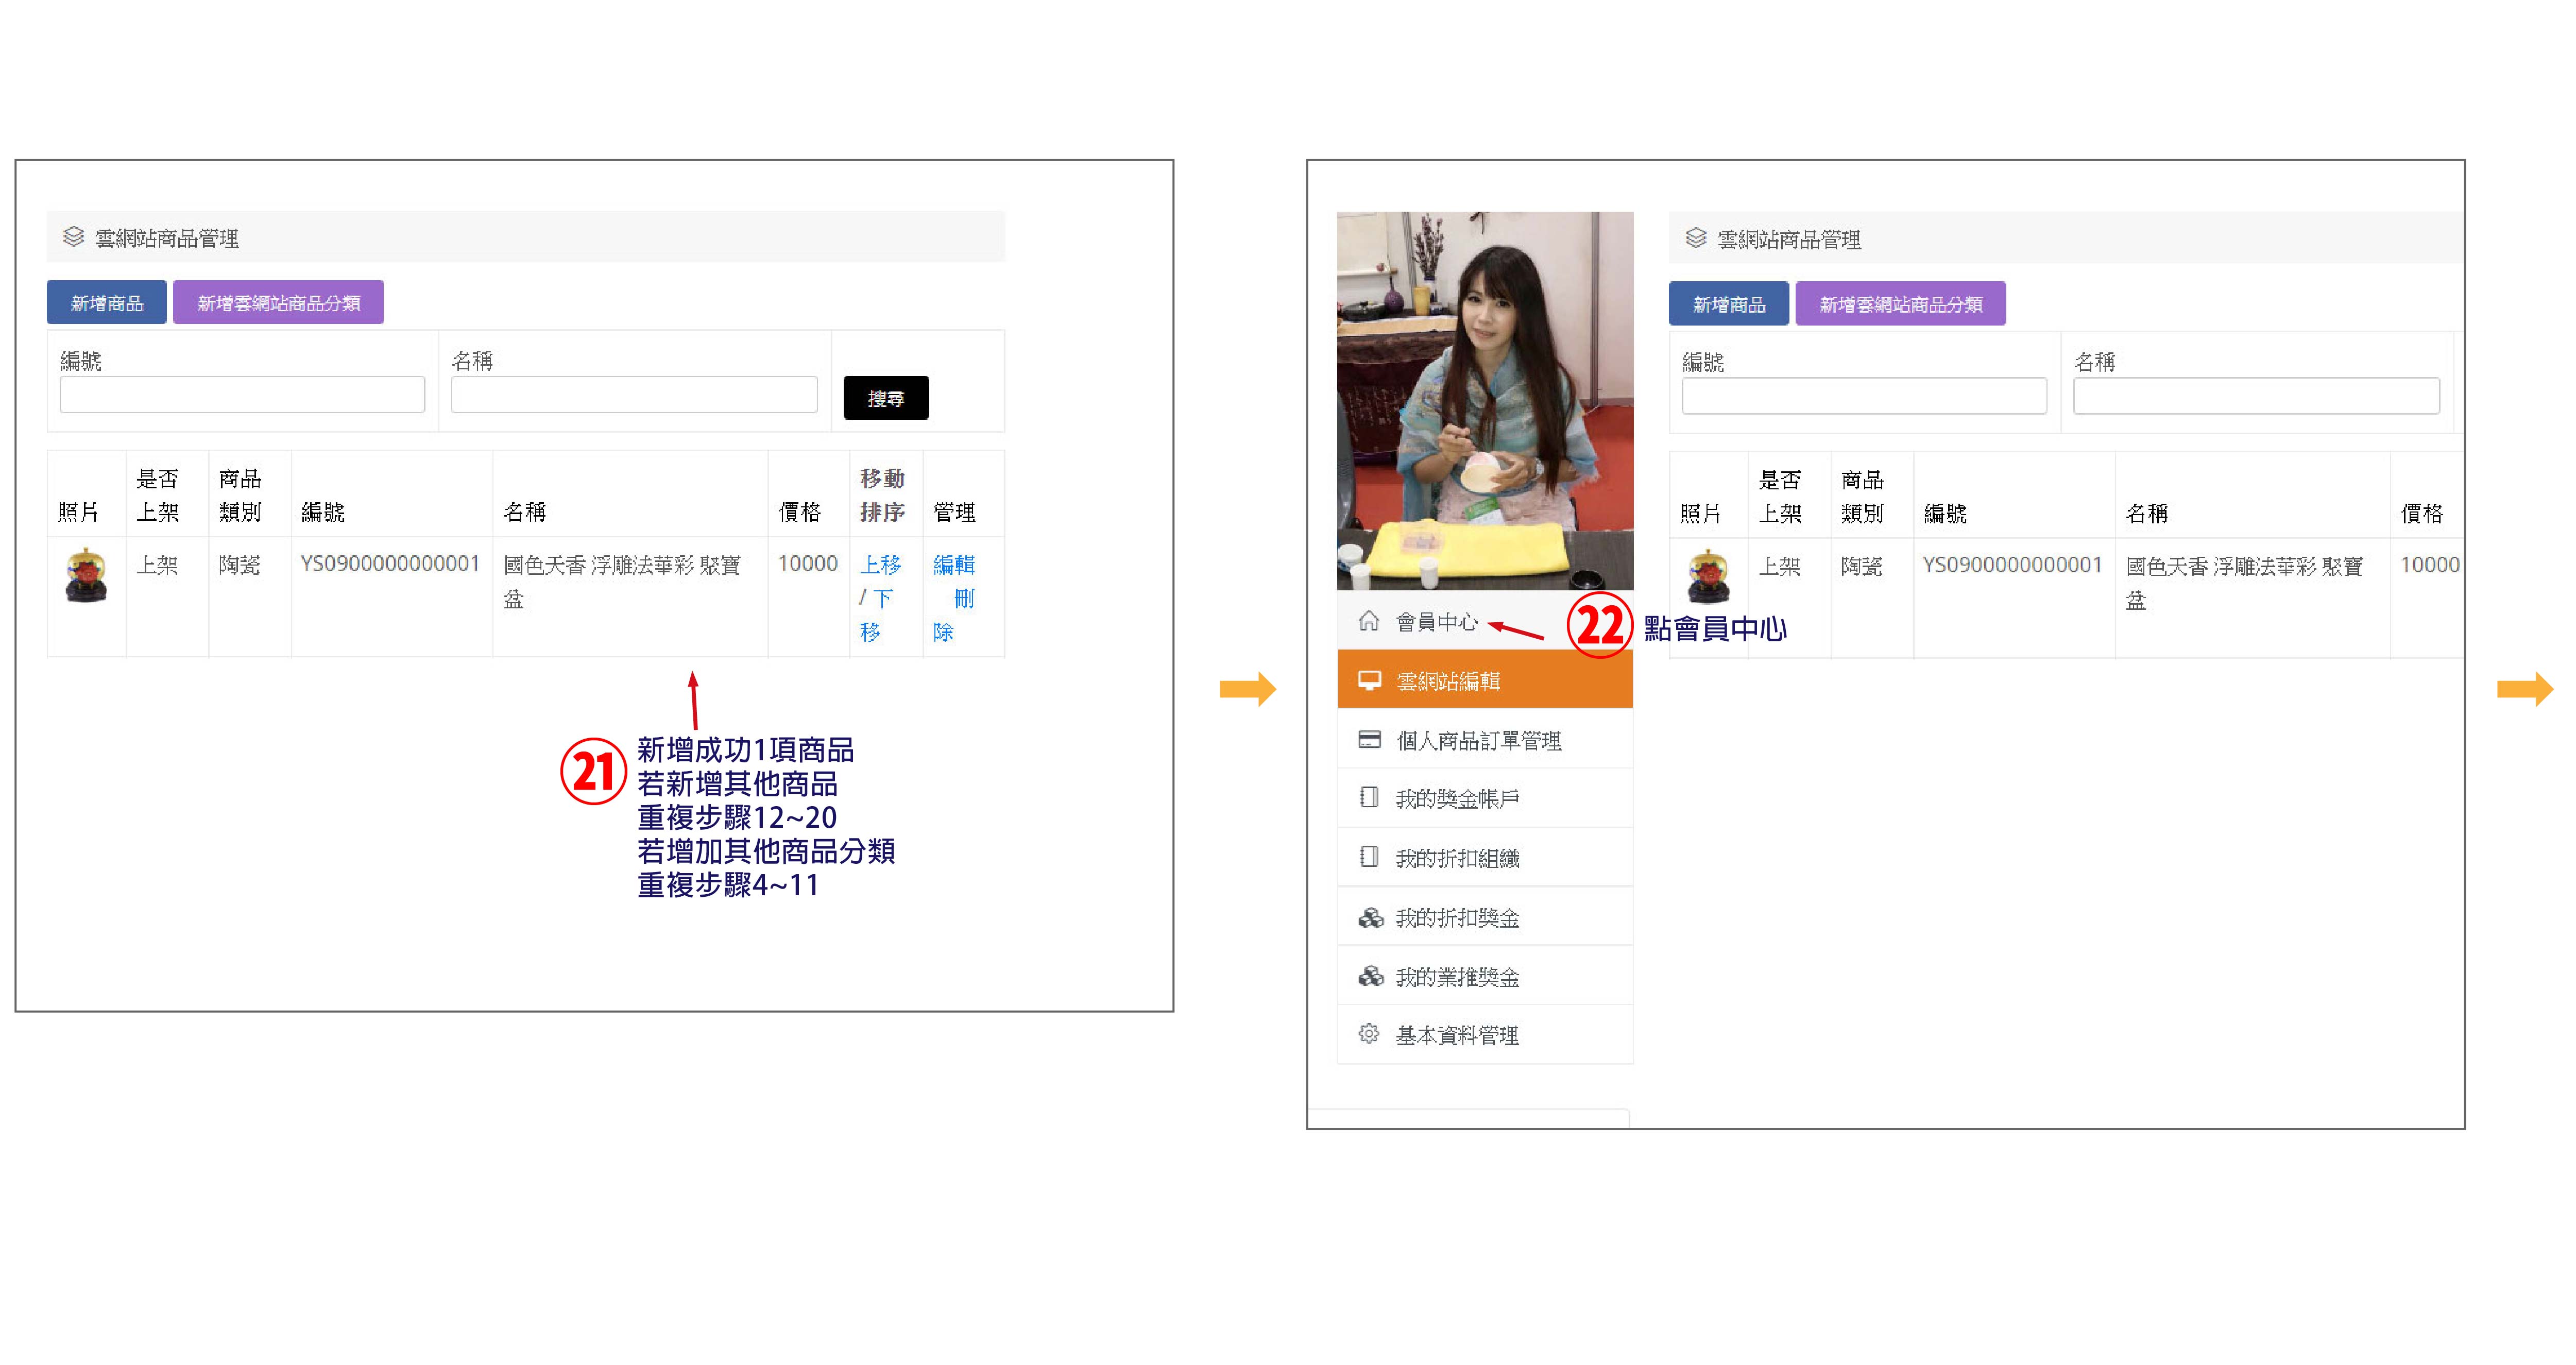This screenshot has width=2576, height=1365.
Task: Open 個人商品訂單管理 menu item
Action: click(1485, 740)
